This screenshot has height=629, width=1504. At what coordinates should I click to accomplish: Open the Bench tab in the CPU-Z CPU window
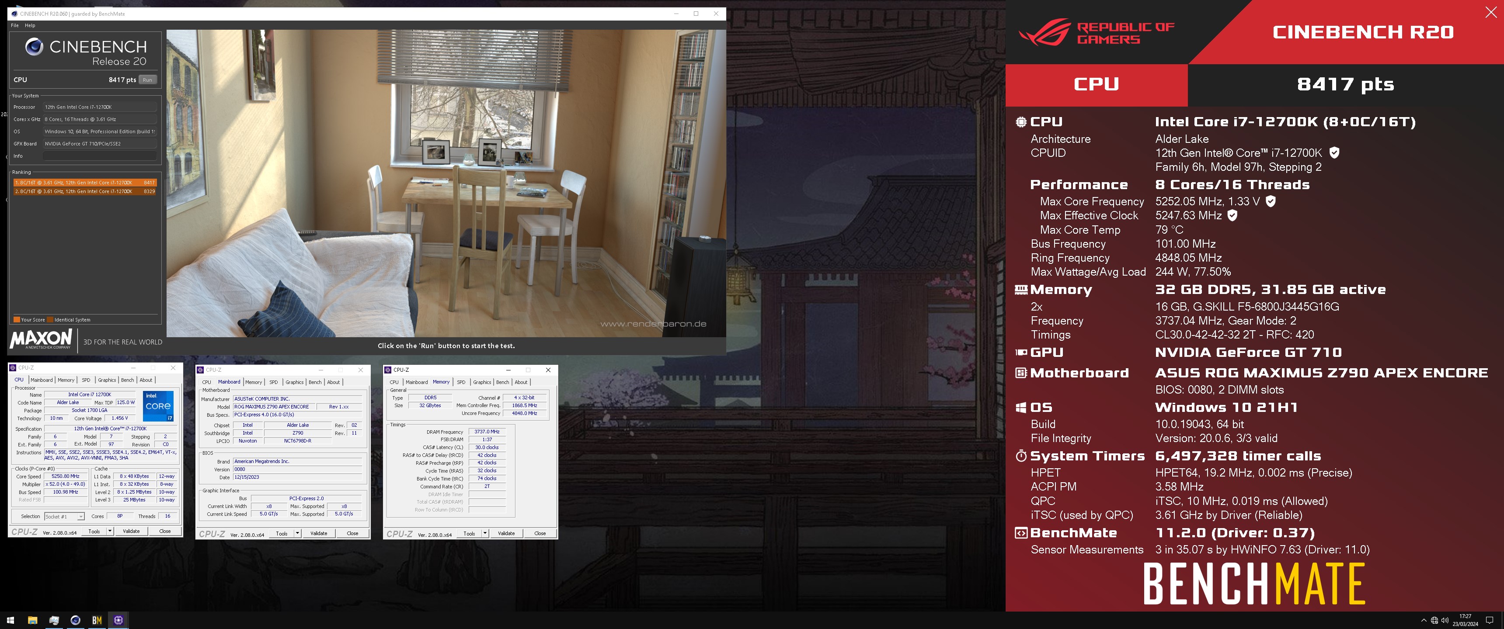[127, 380]
